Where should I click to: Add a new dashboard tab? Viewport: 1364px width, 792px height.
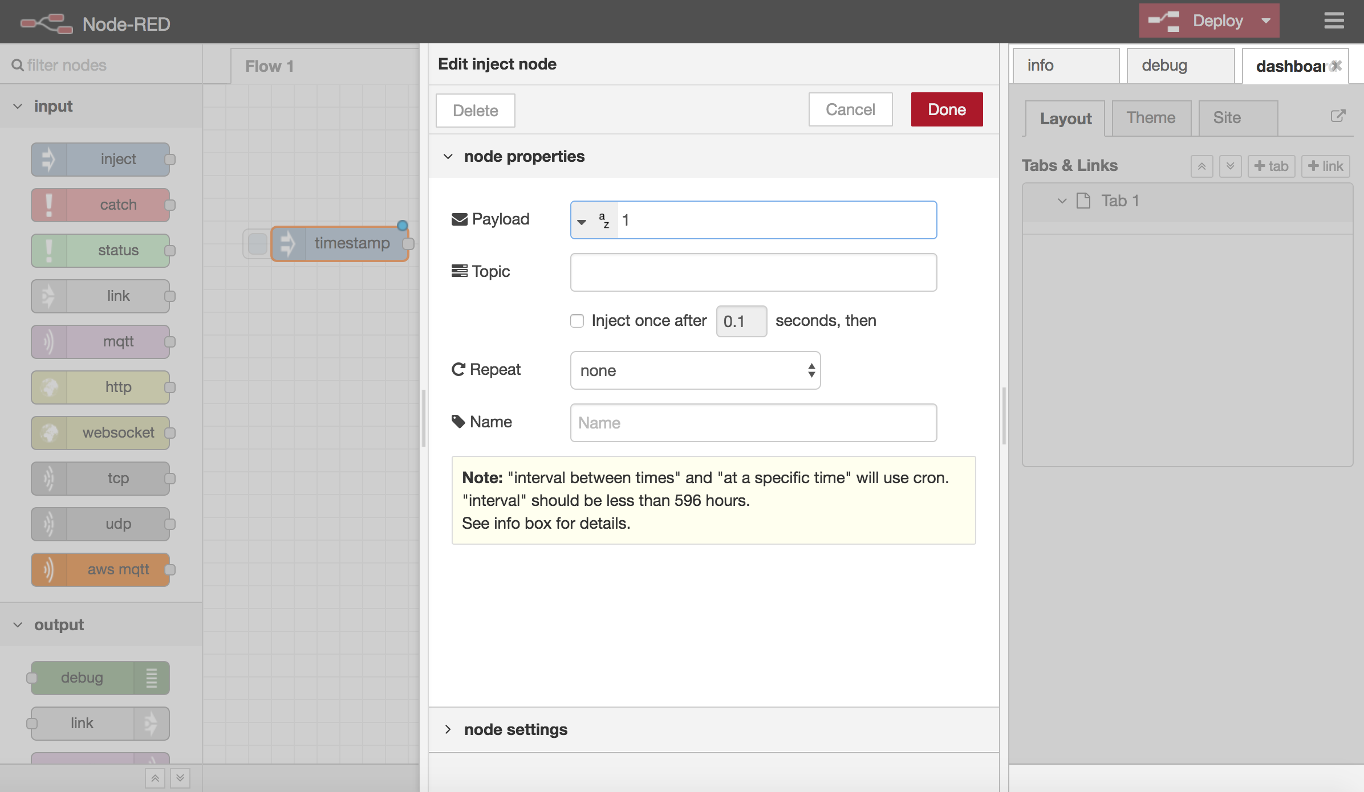[x=1271, y=166]
